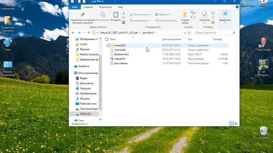Viewport: 273px width, 153px height.
Task: Open recent locations dropdown arrow
Action: pos(84,33)
